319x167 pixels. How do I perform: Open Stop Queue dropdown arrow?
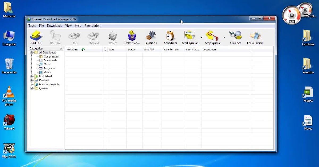click(x=224, y=37)
